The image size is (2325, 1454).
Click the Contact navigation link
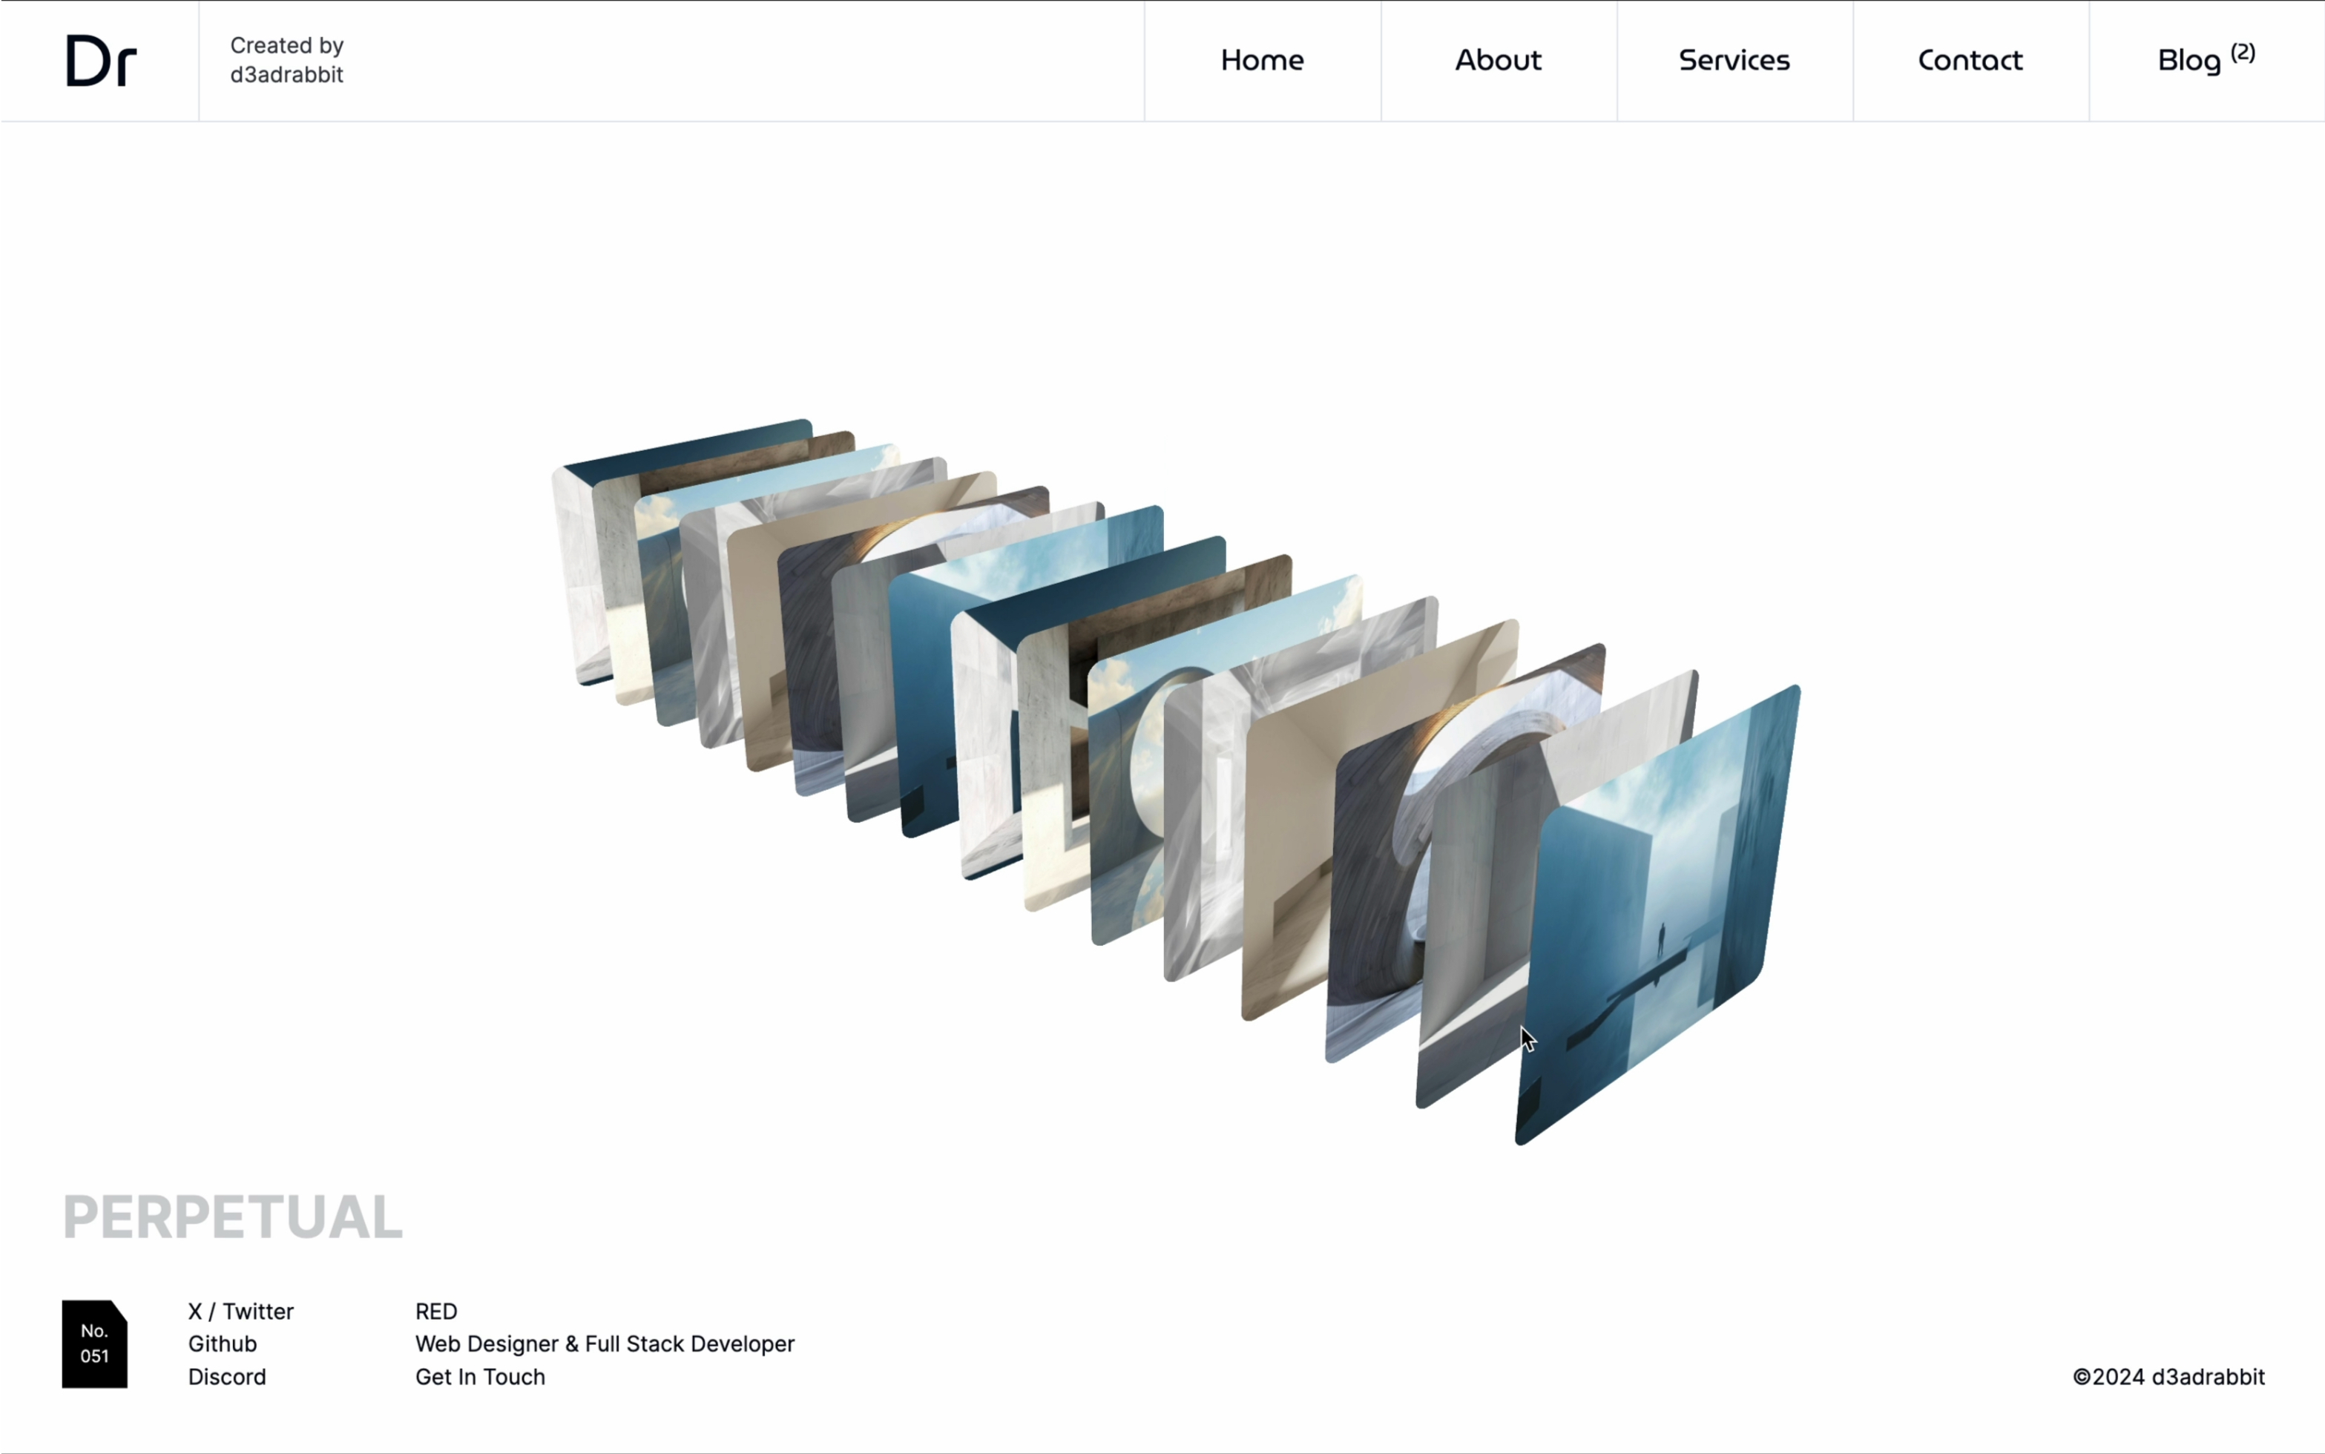point(1970,60)
